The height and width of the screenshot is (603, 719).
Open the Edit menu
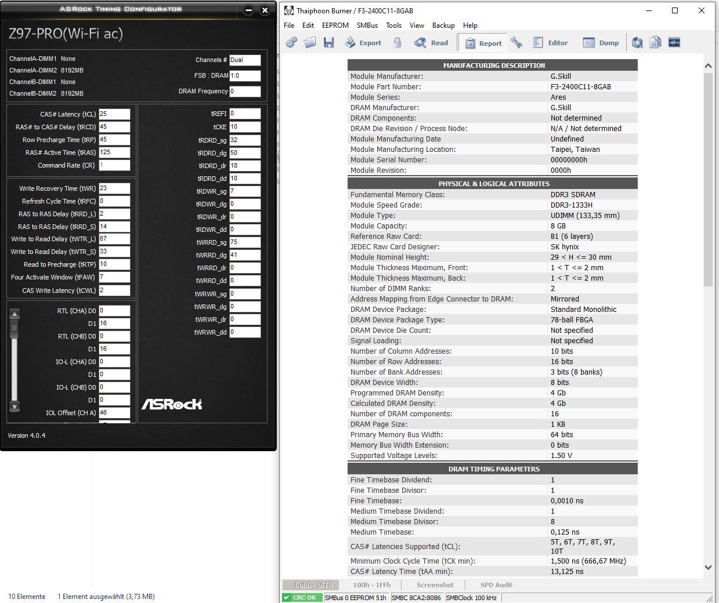308,26
